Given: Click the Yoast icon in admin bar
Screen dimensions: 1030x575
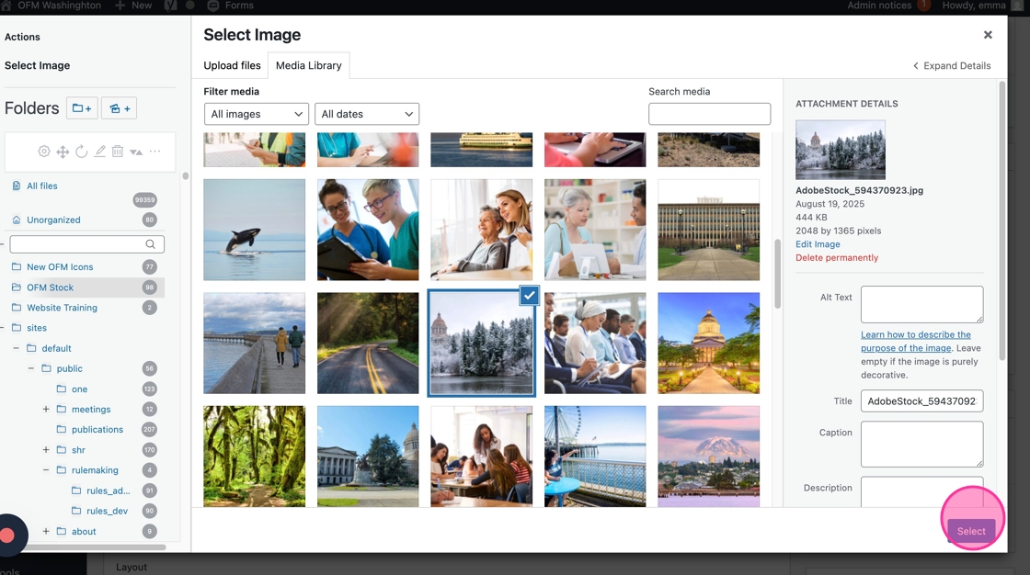Looking at the screenshot, I should tap(170, 6).
